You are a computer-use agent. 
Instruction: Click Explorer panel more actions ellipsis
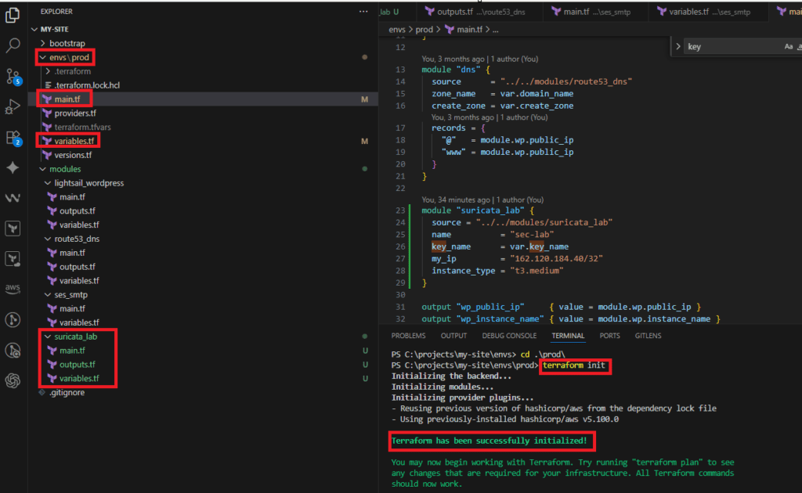click(x=363, y=12)
